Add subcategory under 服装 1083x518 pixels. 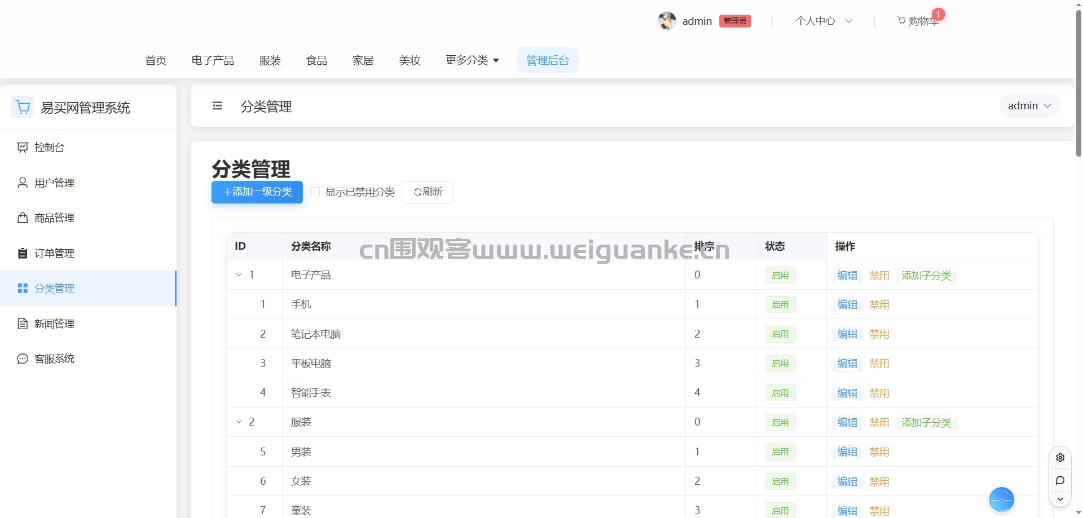click(926, 422)
